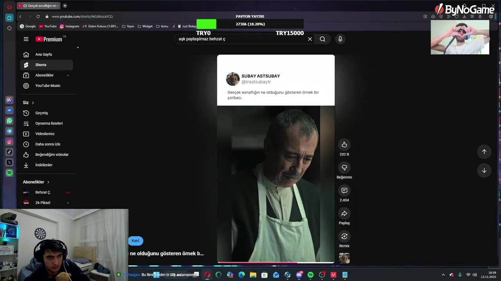Reload the page
This screenshot has width=501, height=281.
[x=38, y=16]
